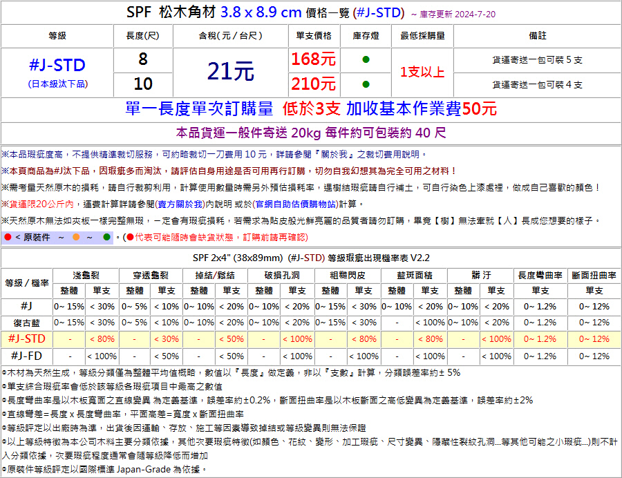The image size is (622, 478).
Task: Click the note starting "※本品瑕疵度高"
Action: pos(215,154)
